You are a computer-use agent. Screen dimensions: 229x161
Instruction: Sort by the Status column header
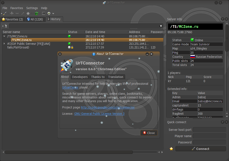click(73, 32)
